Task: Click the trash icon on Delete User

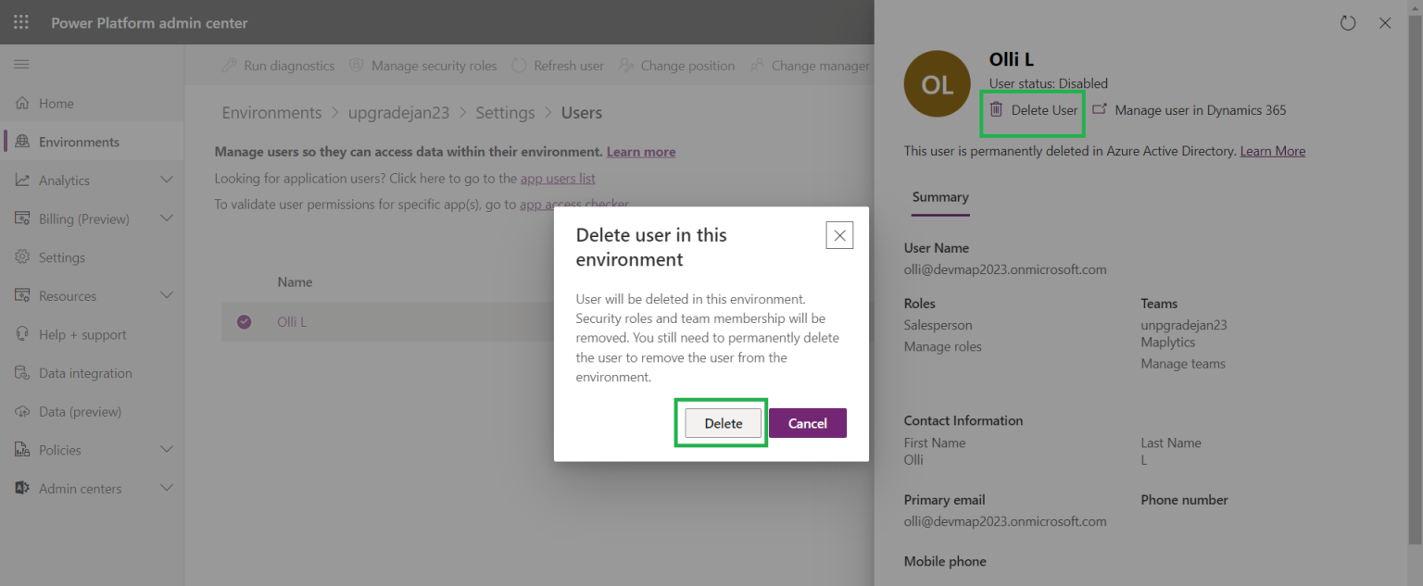Action: pyautogui.click(x=995, y=109)
